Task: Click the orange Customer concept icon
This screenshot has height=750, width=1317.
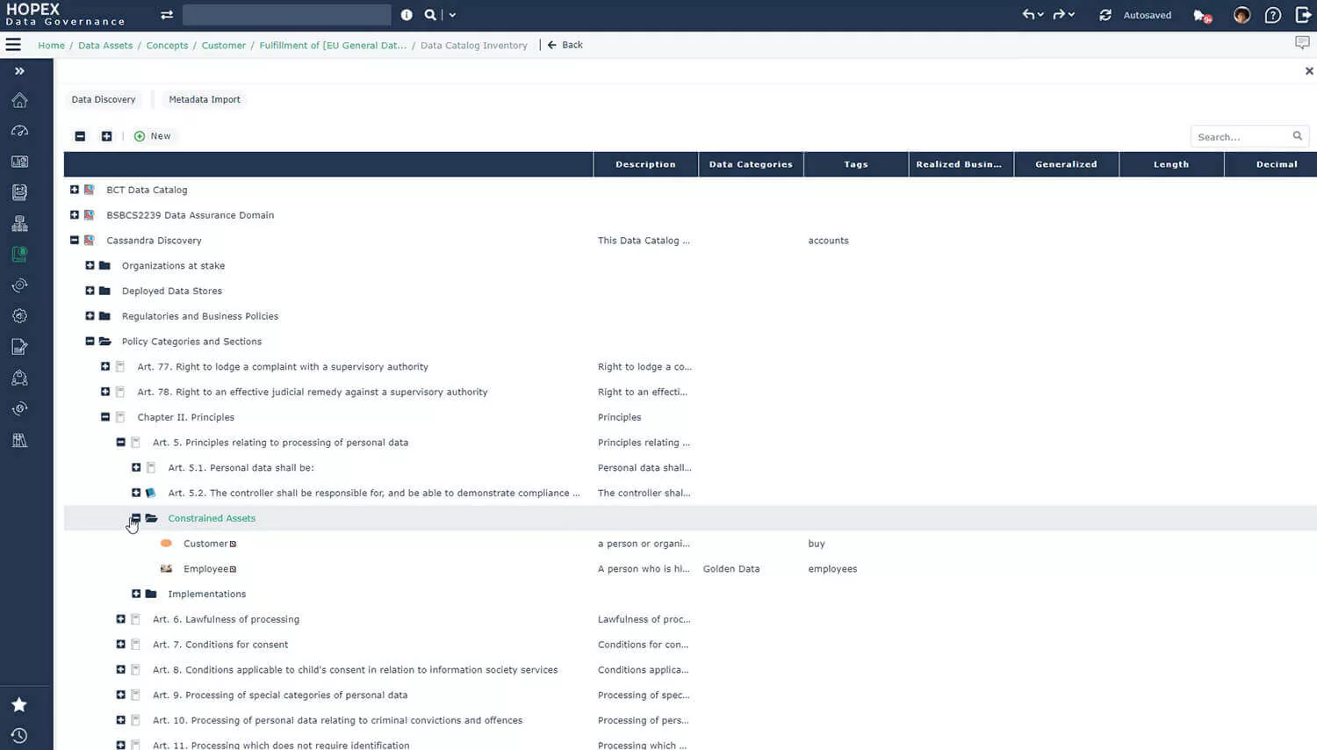Action: [166, 544]
